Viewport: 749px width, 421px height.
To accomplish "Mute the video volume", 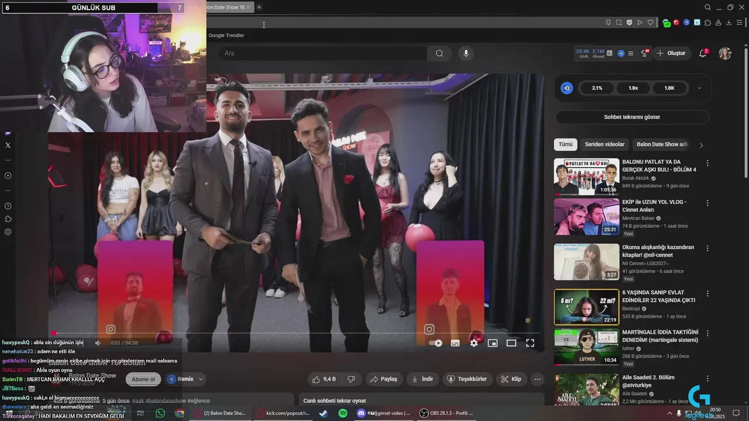I will tap(98, 343).
